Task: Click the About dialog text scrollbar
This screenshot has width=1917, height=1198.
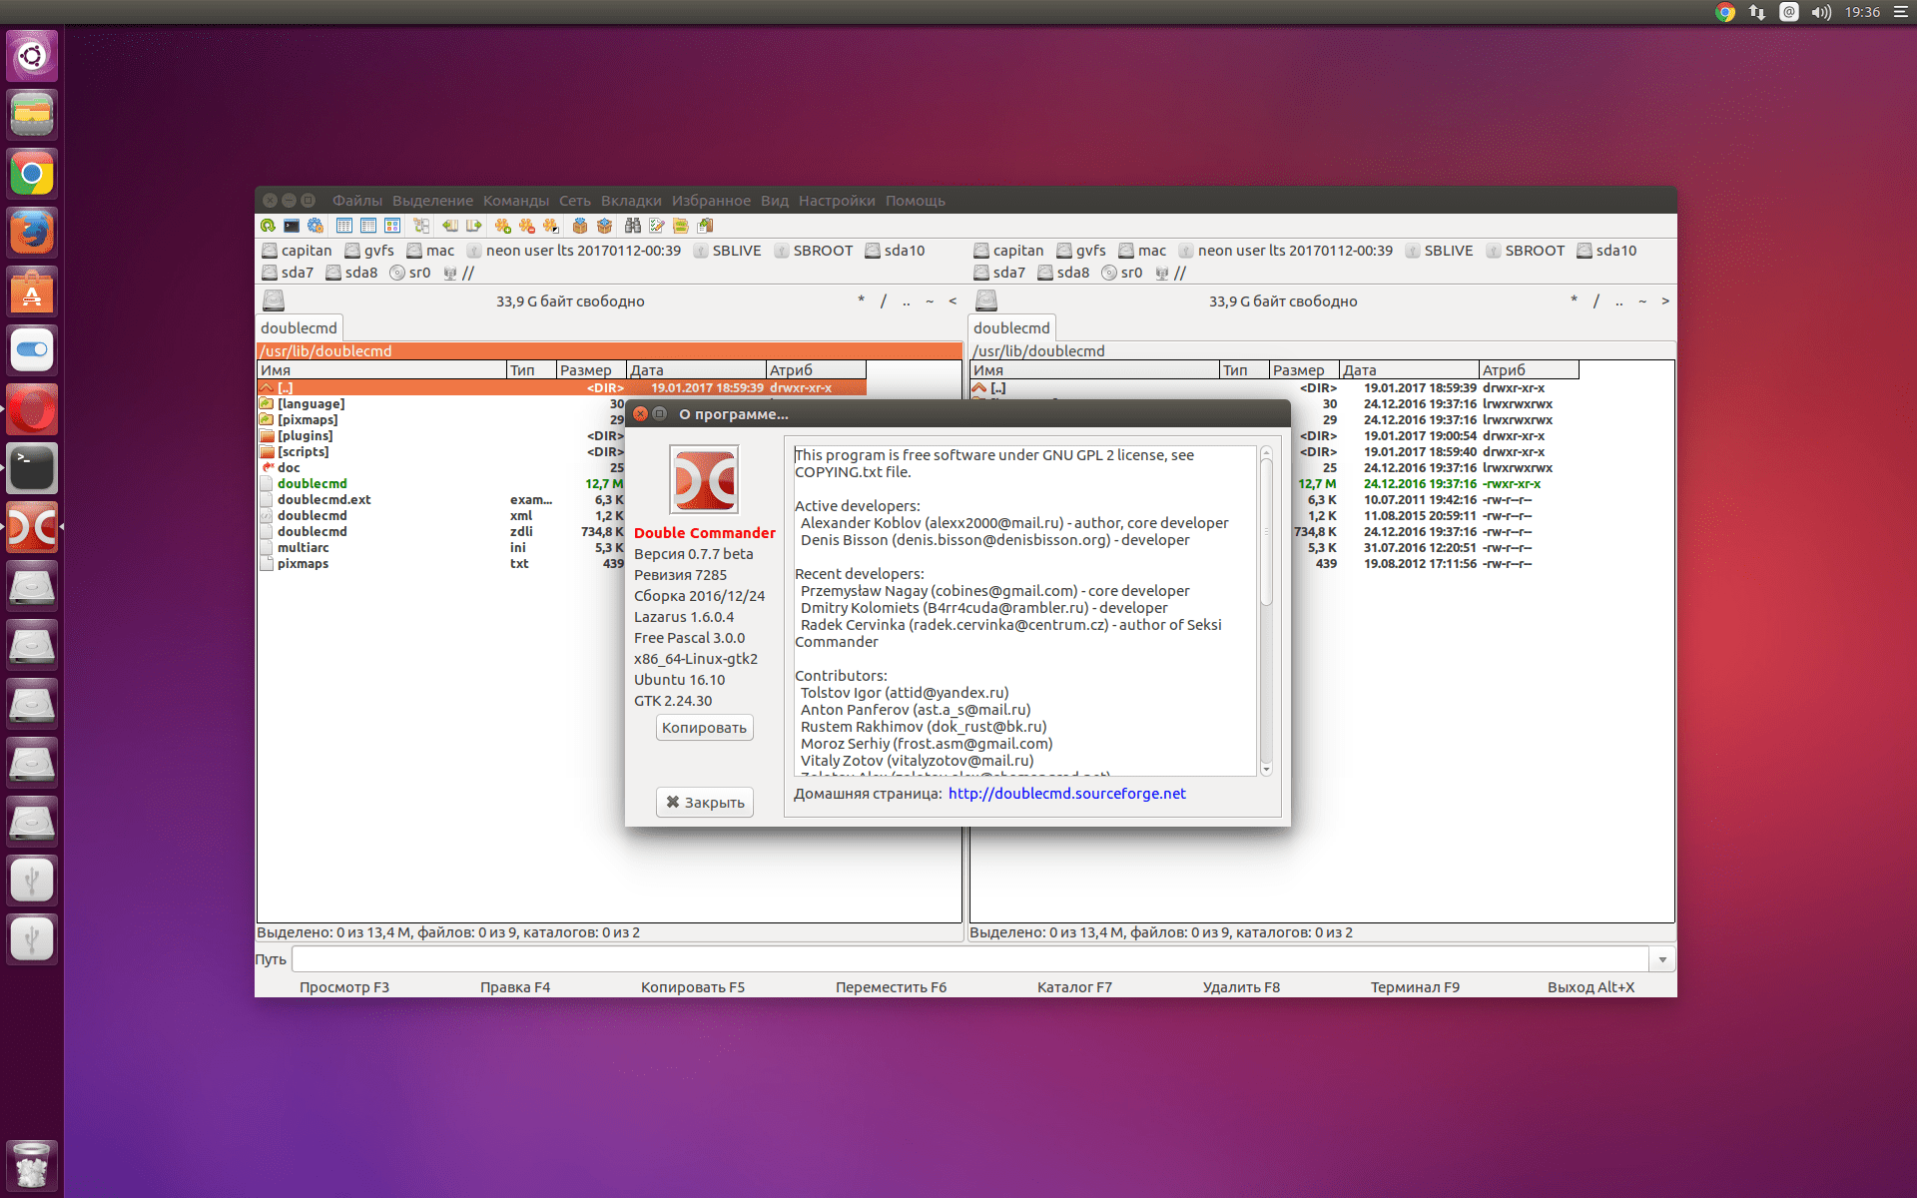Action: tap(1266, 534)
